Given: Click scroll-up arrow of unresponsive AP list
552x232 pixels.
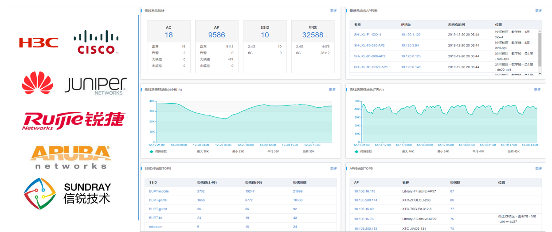Looking at the screenshot, I should click(540, 31).
